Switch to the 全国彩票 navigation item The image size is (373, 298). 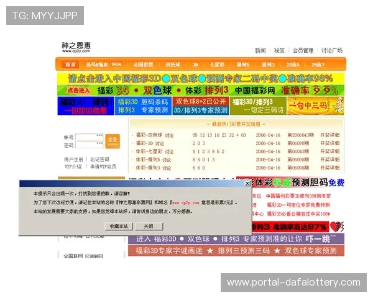143,65
